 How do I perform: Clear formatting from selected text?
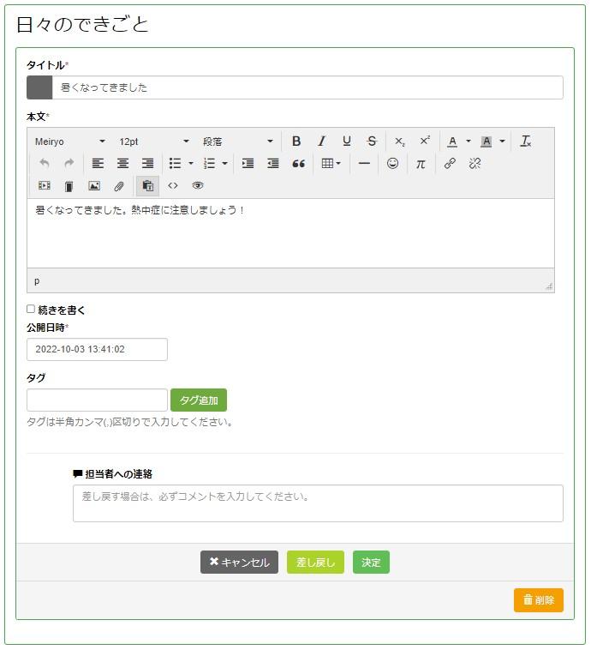pyautogui.click(x=526, y=141)
